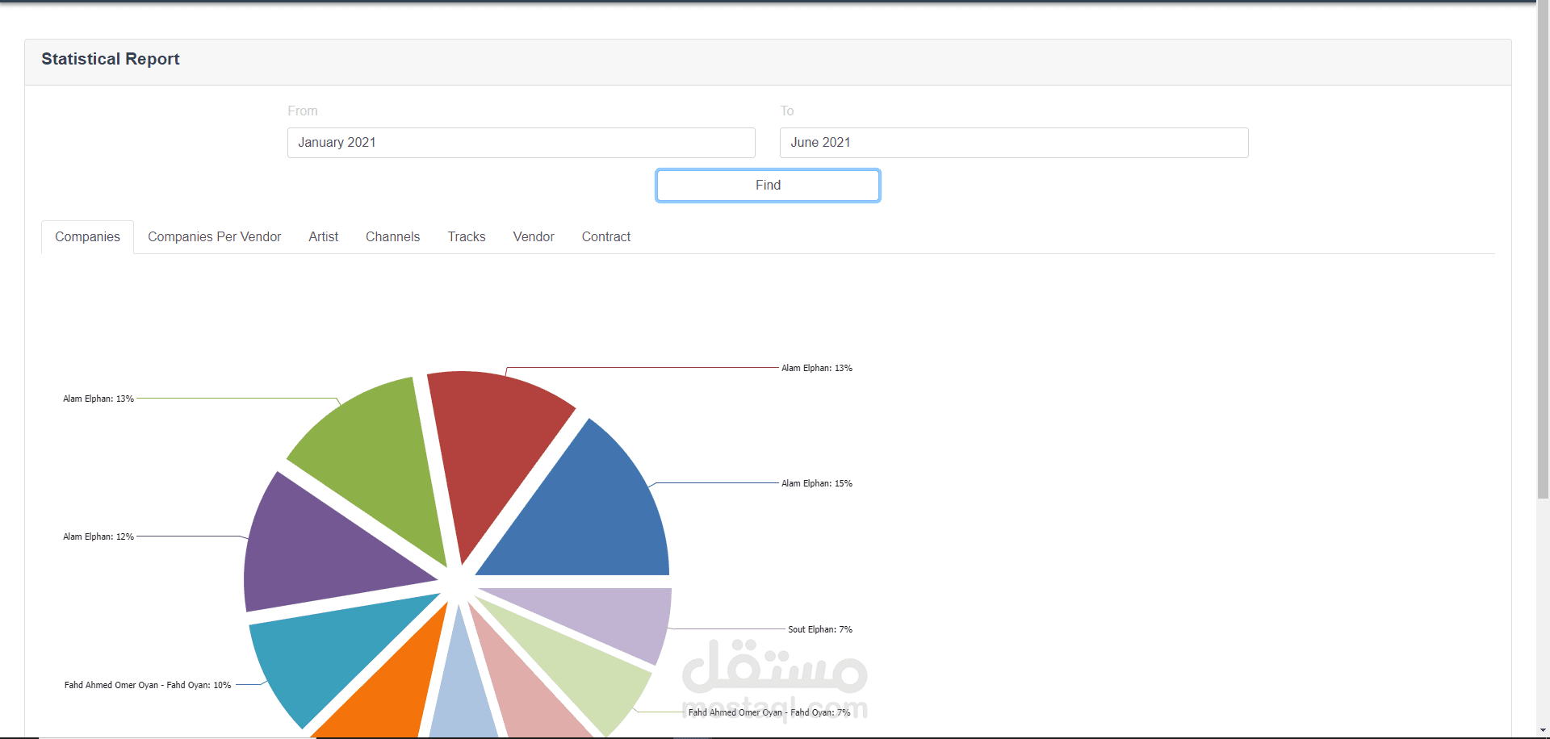Click the scrollbar down arrow
Screen dimensions: 1550x739
tap(1543, 731)
